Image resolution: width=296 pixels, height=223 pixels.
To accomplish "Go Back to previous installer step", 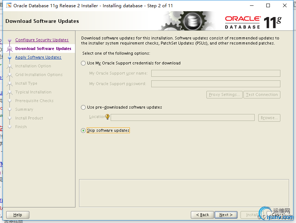I will pos(202,215).
